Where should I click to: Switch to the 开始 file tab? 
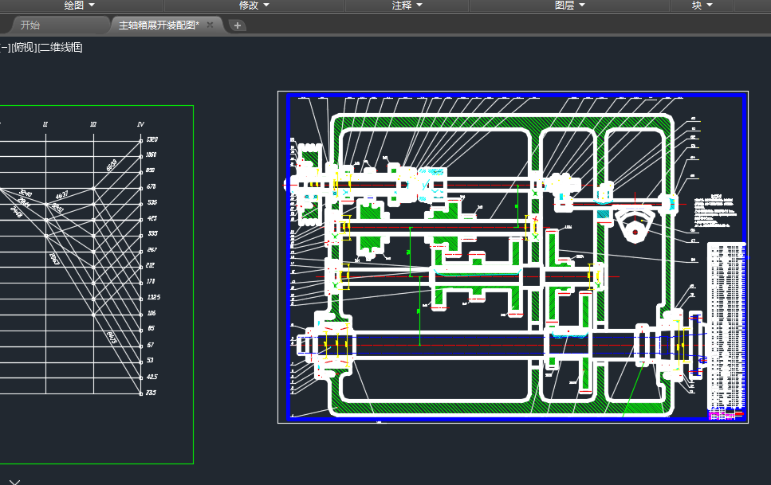(30, 25)
